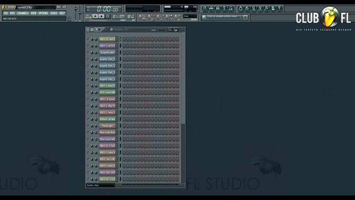Open the EDIT menu
This screenshot has width=355, height=200.
tap(12, 13)
